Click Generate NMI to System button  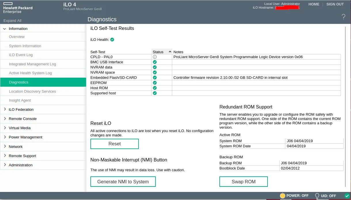[123, 182]
